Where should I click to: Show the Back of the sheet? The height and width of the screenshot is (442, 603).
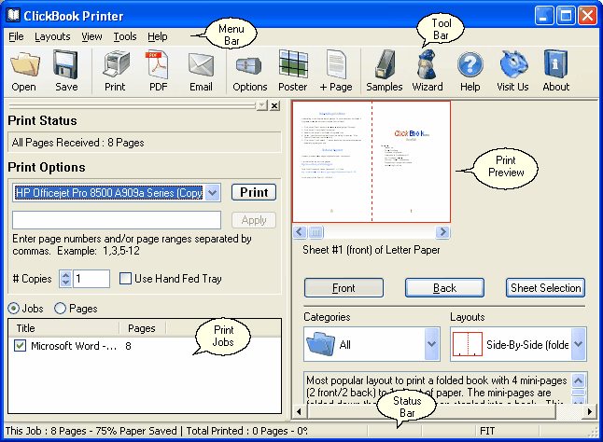444,288
